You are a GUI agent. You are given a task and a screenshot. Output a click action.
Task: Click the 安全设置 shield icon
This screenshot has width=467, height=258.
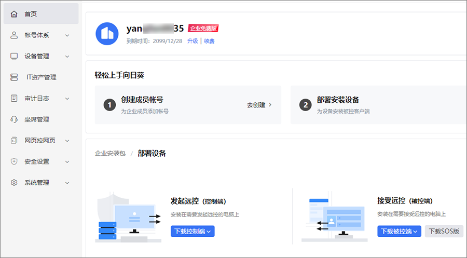point(14,161)
